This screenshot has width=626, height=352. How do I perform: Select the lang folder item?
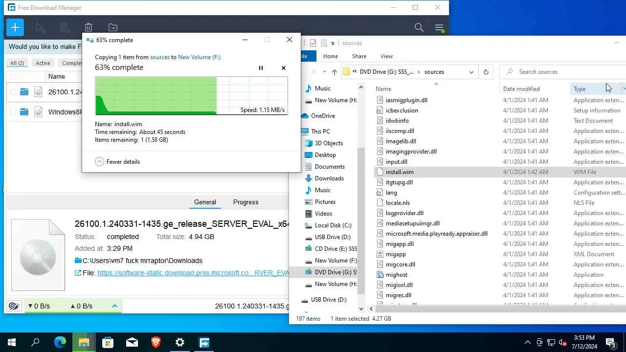391,193
